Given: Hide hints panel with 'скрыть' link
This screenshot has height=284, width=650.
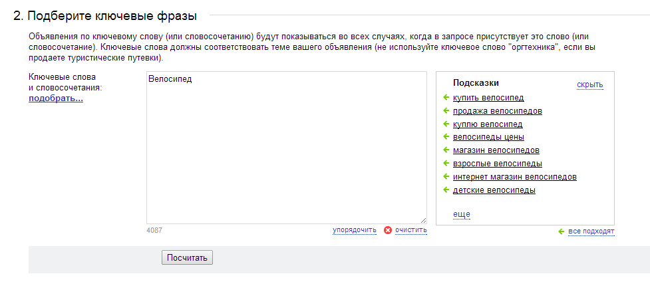Looking at the screenshot, I should [590, 85].
